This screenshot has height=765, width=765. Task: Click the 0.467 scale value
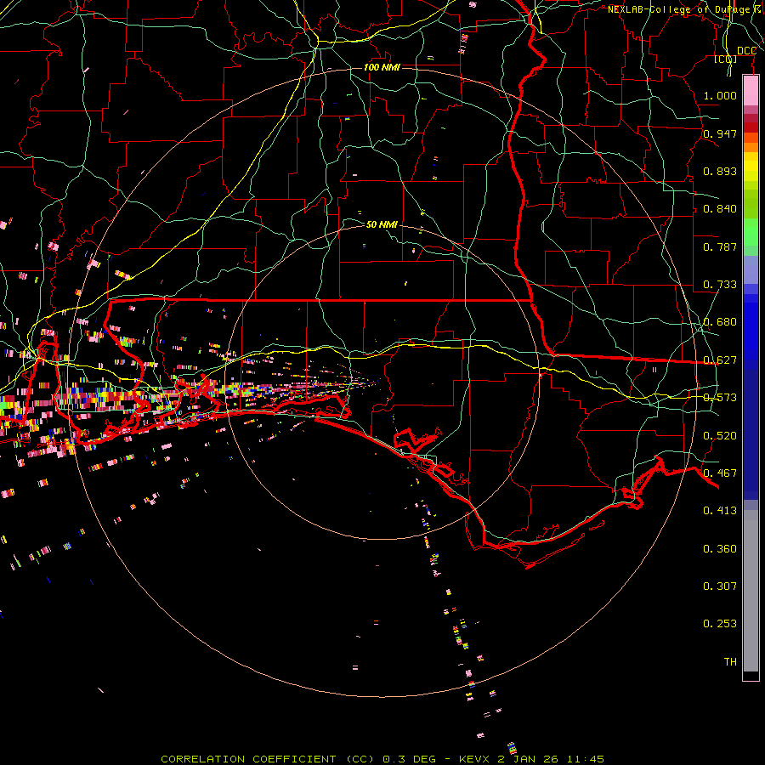coord(720,473)
